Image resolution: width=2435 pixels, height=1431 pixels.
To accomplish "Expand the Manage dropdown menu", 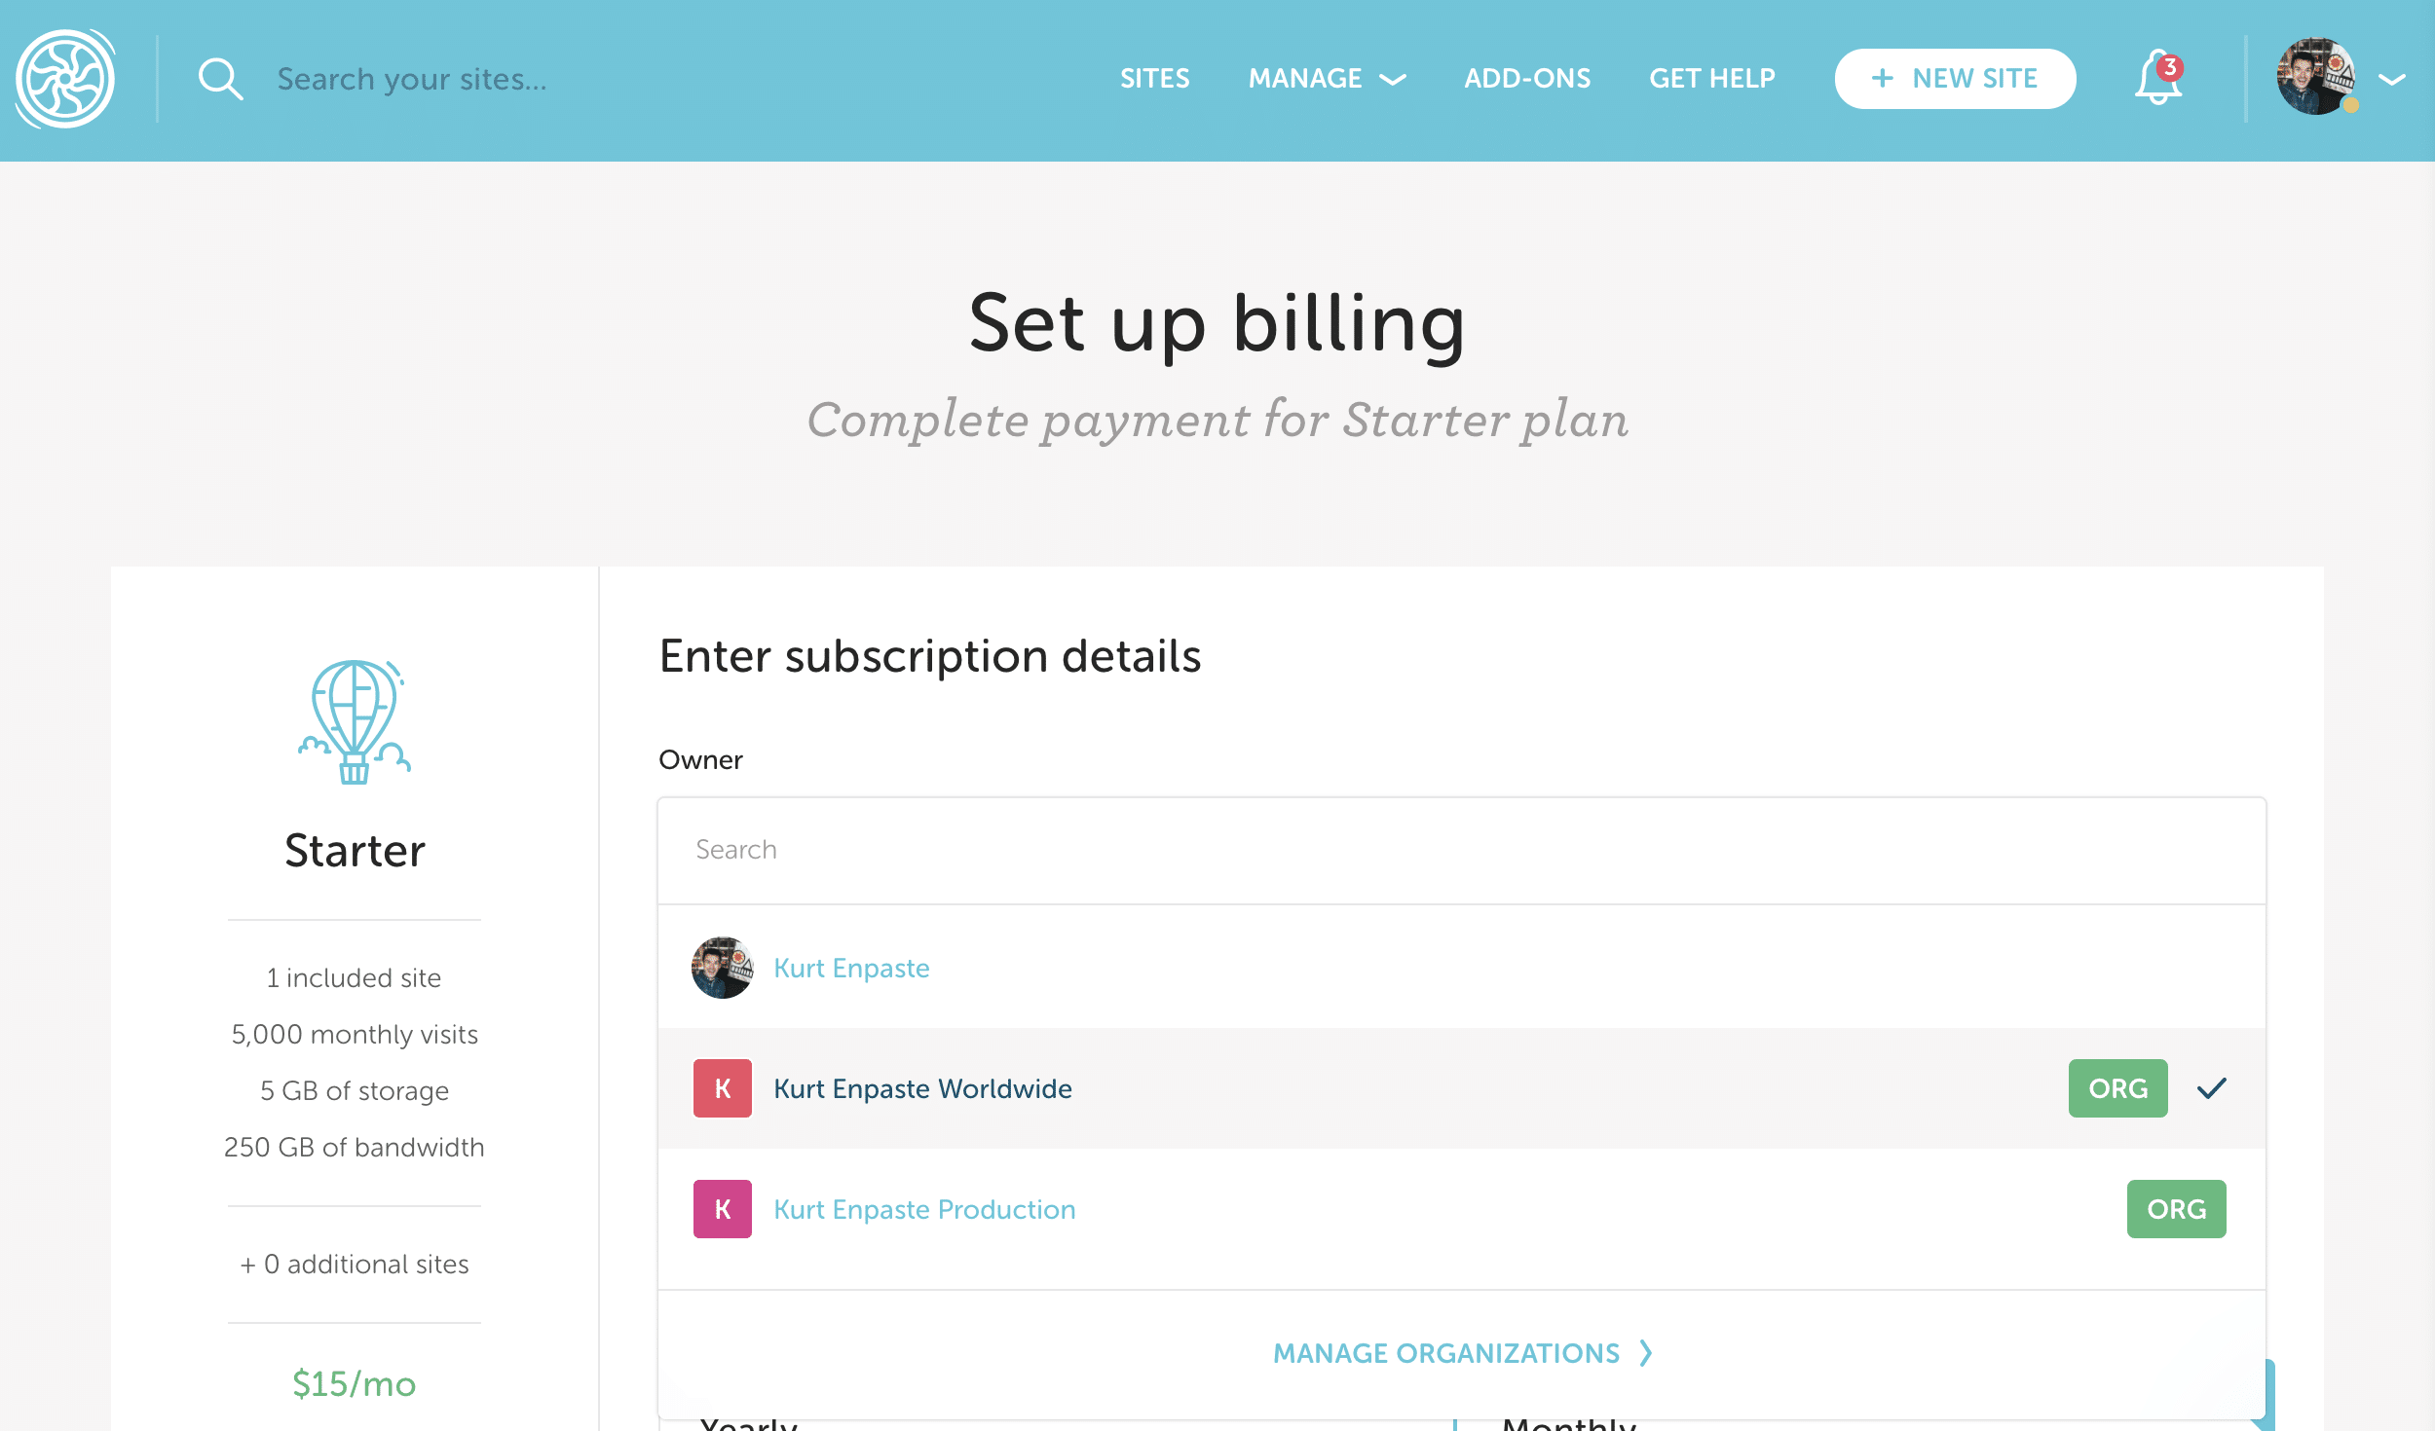I will click(x=1327, y=79).
